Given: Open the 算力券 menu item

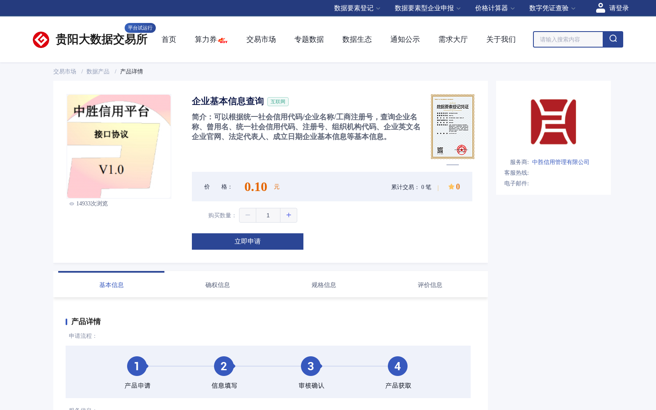Looking at the screenshot, I should pyautogui.click(x=206, y=39).
